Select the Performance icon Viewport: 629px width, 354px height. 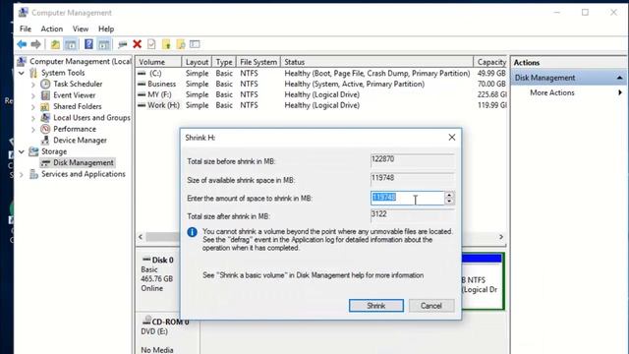point(45,129)
